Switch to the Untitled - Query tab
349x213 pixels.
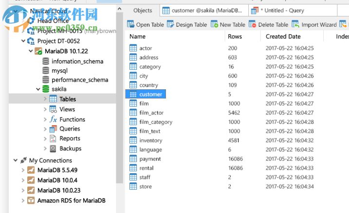(x=293, y=10)
